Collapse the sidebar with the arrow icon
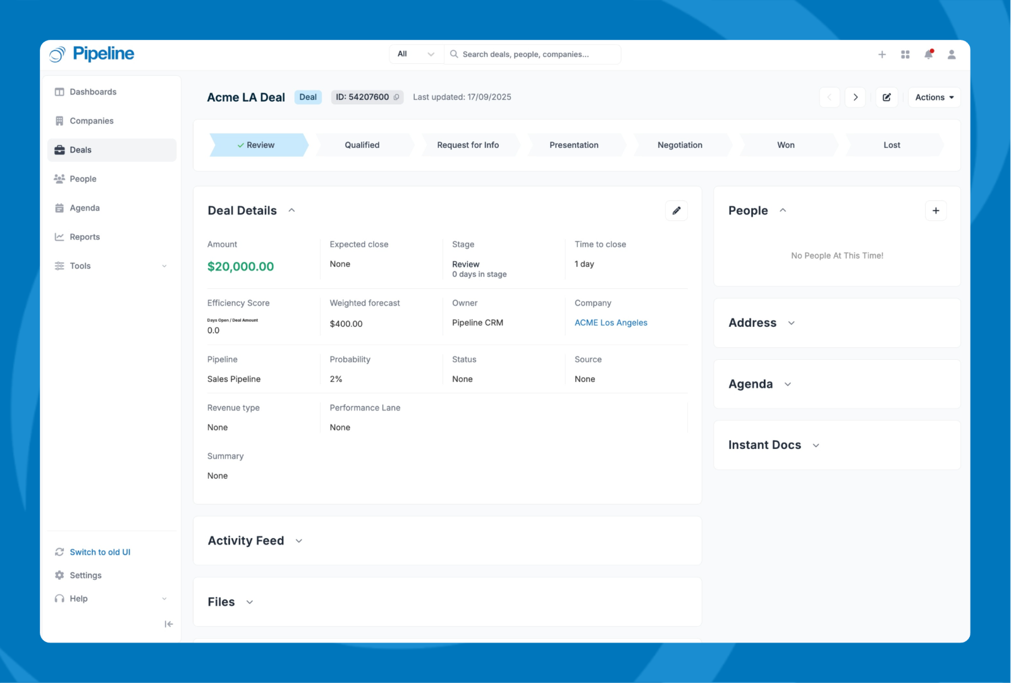This screenshot has width=1011, height=683. click(168, 624)
